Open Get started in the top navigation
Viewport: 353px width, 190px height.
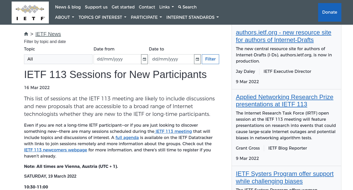(x=123, y=7)
